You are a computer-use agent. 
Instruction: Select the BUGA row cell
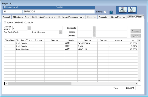click(x=87, y=46)
